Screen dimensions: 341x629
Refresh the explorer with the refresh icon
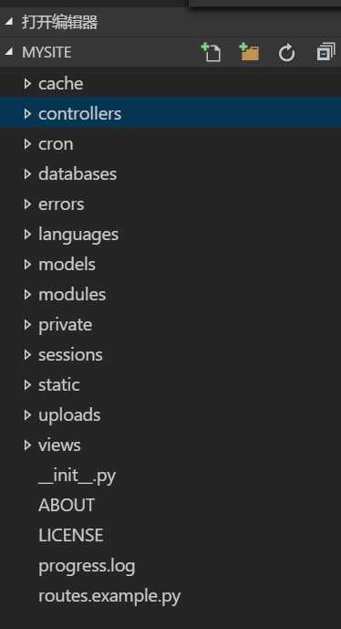pyautogui.click(x=287, y=53)
